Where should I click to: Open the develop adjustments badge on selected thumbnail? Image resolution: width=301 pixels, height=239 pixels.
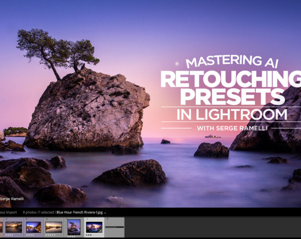(100, 230)
